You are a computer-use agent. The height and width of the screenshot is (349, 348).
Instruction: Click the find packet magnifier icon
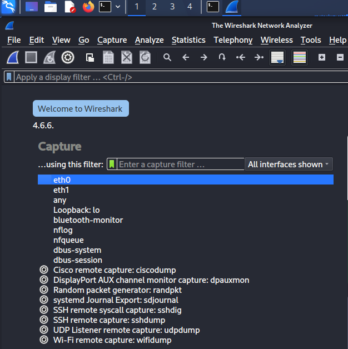(x=167, y=57)
